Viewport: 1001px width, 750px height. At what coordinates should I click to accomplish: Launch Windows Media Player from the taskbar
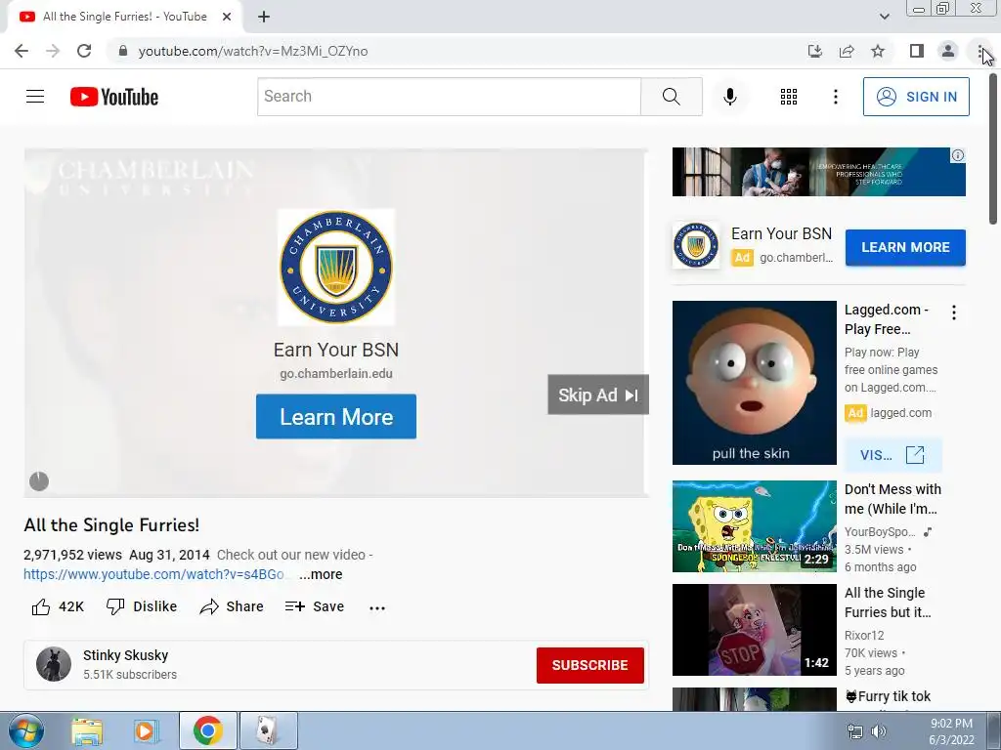click(x=147, y=730)
